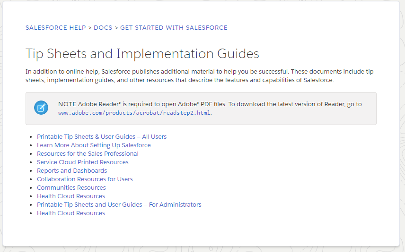Open Service Cloud Printed Resources link
Viewport: 405px width, 252px height.
click(82, 162)
